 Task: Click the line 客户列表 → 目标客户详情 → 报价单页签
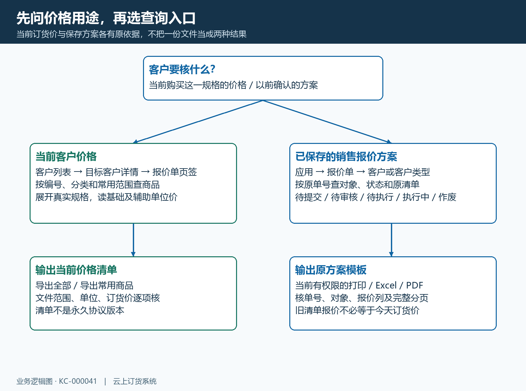click(116, 172)
